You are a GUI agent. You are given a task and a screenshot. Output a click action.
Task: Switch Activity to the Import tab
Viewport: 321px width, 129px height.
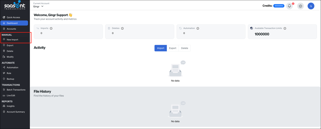point(161,48)
